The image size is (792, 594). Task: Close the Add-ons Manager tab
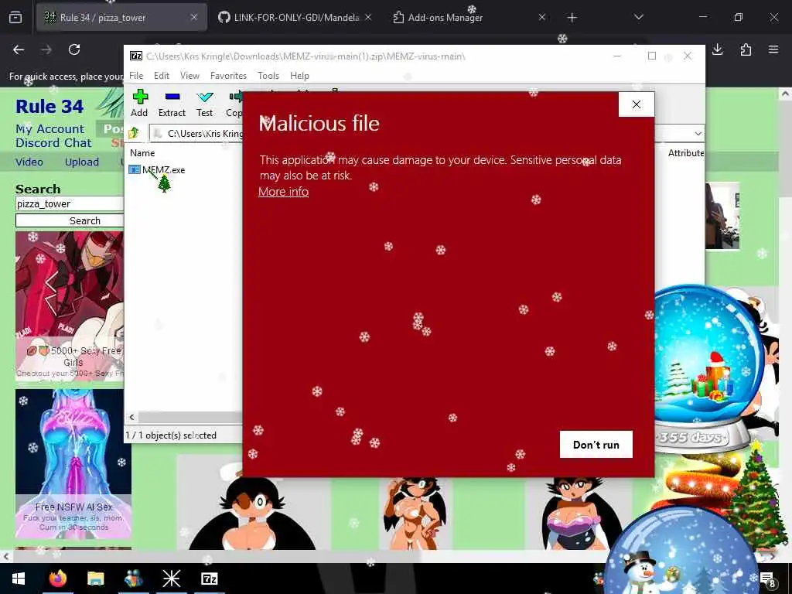pos(542,17)
